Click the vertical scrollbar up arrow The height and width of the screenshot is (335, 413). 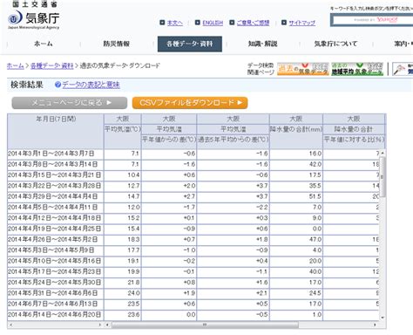[383, 153]
